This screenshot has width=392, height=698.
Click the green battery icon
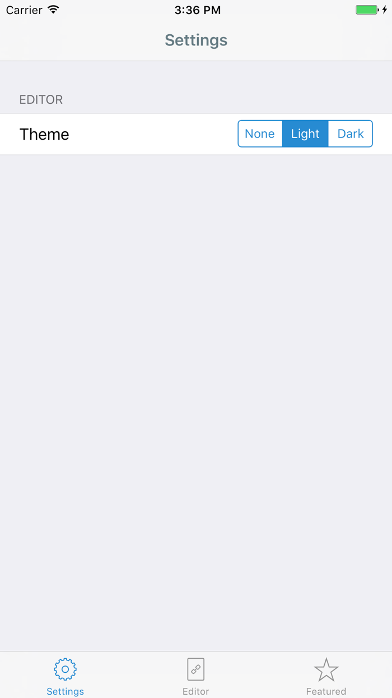tap(367, 10)
